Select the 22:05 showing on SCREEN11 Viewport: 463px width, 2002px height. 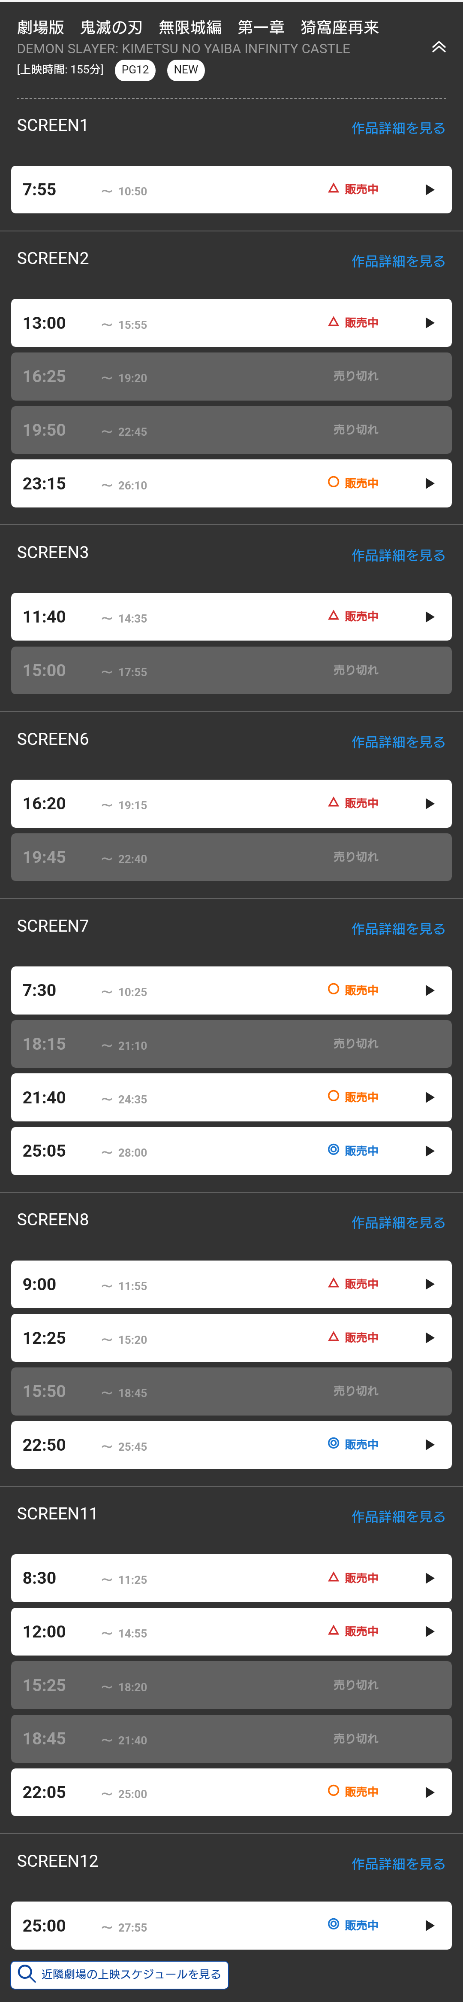pyautogui.click(x=231, y=1792)
